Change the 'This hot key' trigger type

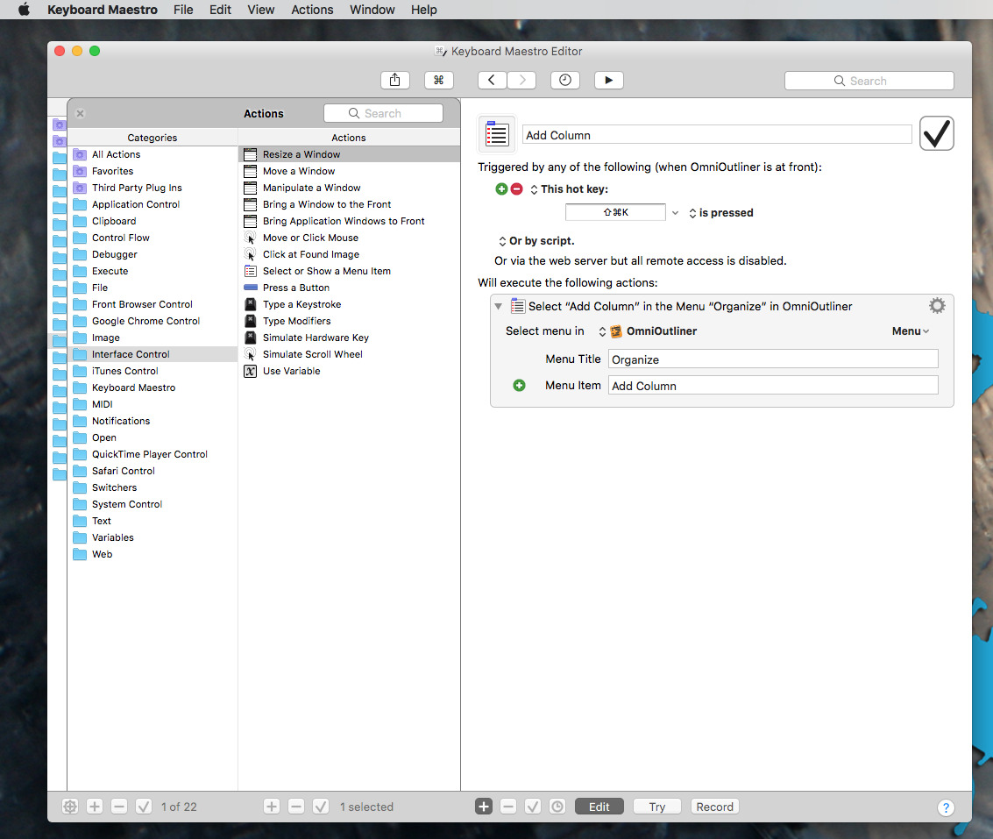tap(569, 188)
